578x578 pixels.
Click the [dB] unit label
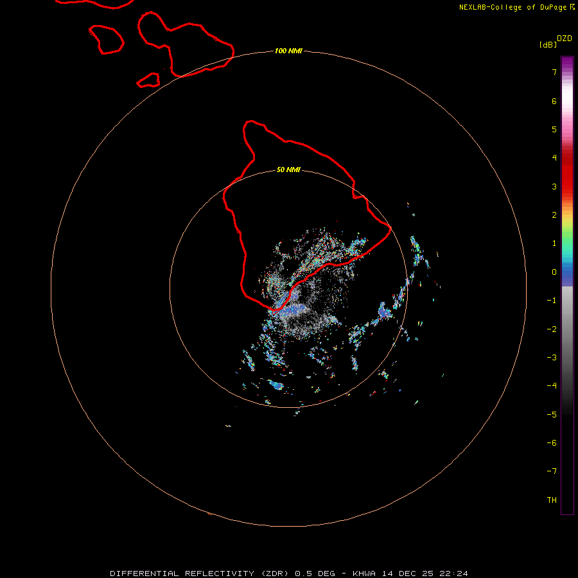coord(548,44)
